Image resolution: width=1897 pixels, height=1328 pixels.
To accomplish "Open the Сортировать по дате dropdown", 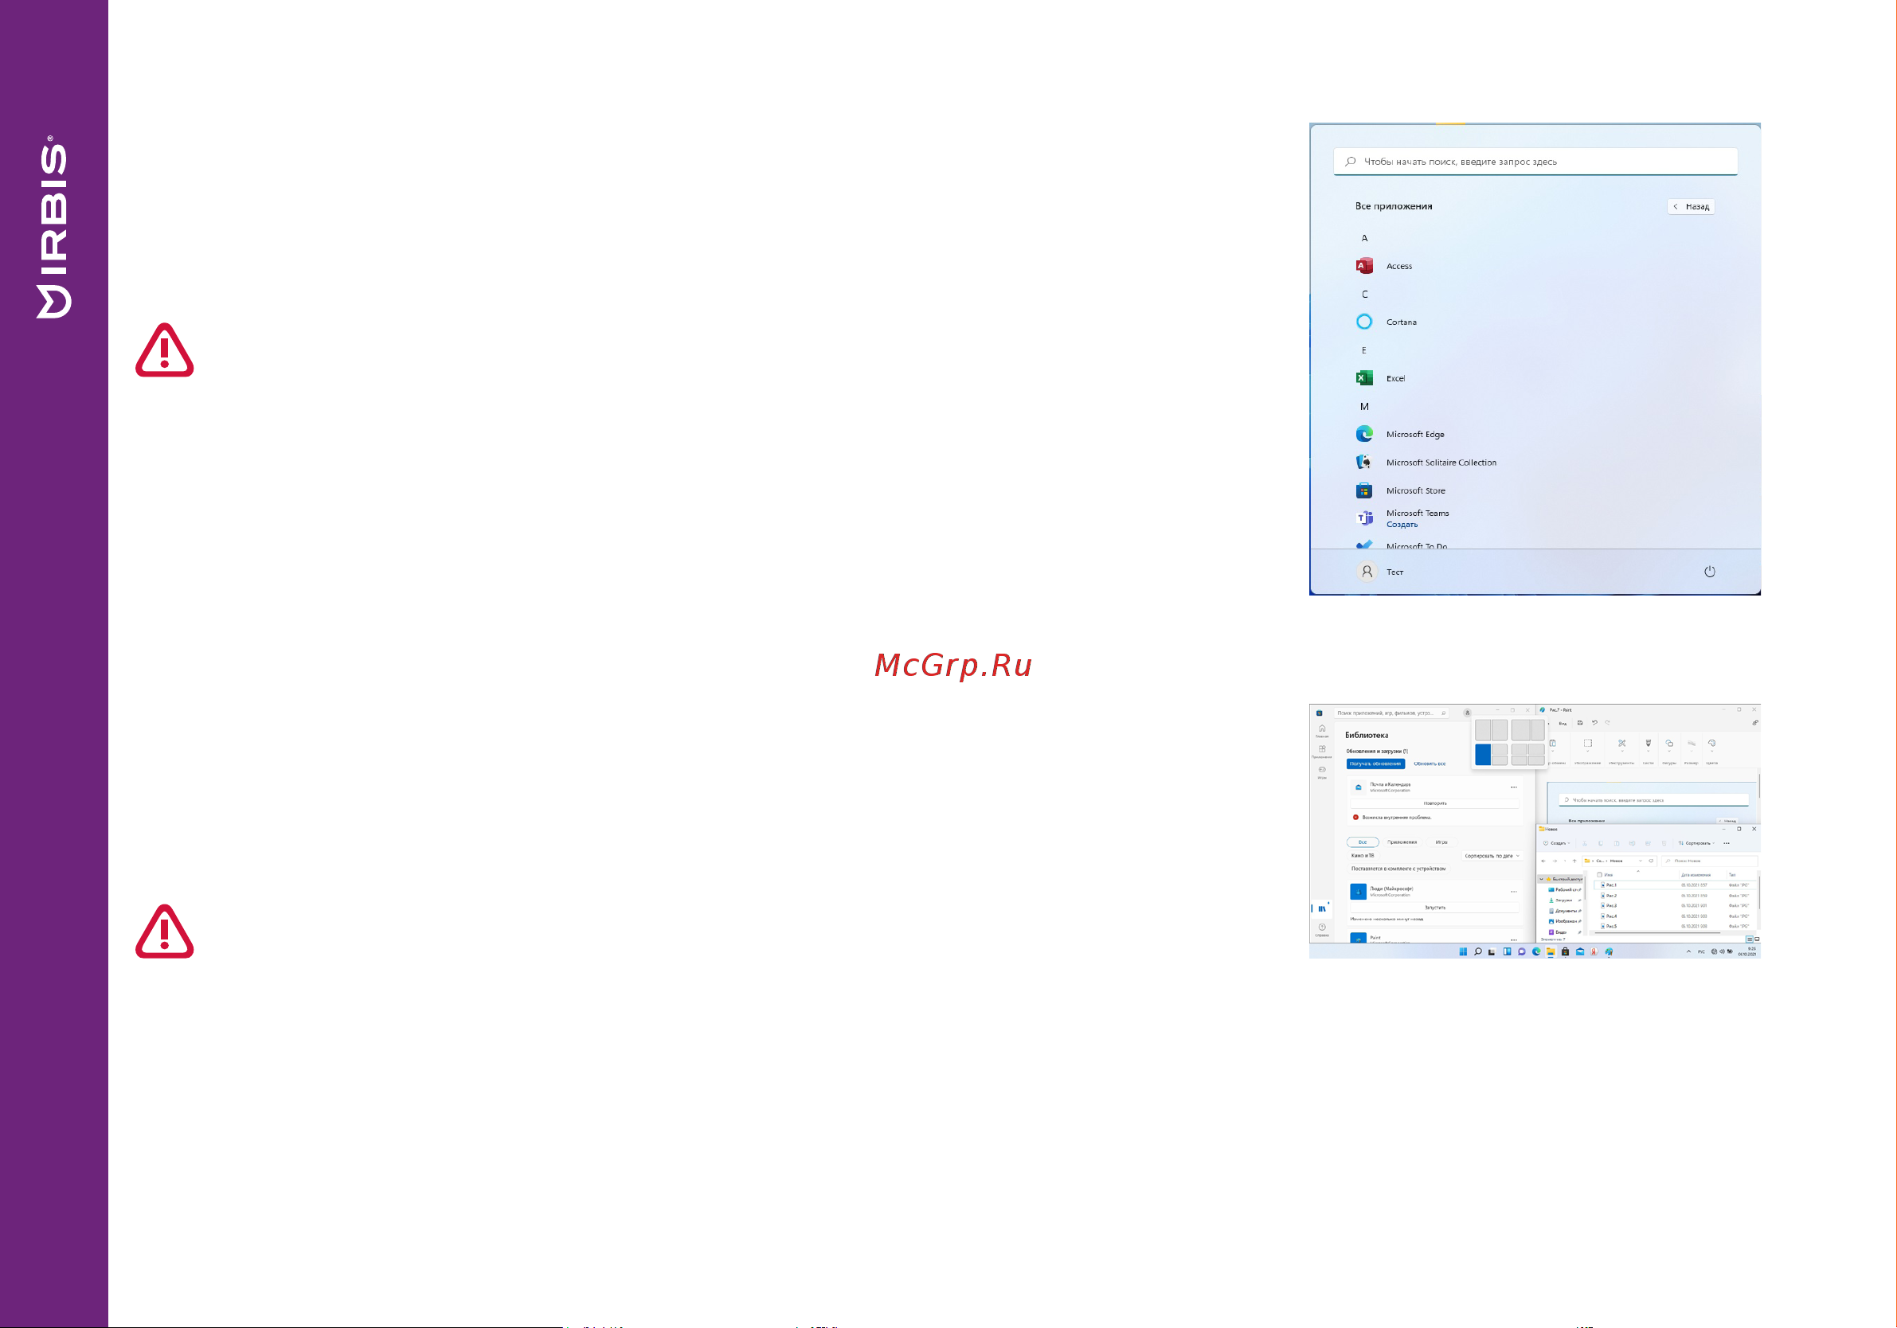I will tap(1492, 856).
